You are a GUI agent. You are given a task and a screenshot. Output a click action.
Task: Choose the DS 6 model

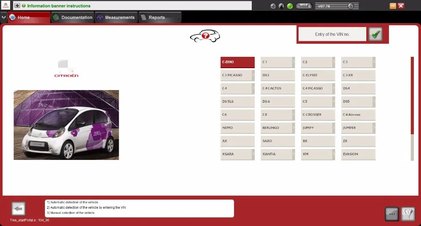point(277,101)
